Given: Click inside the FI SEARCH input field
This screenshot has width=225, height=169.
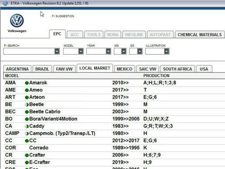Looking at the screenshot, I should click(29, 51).
